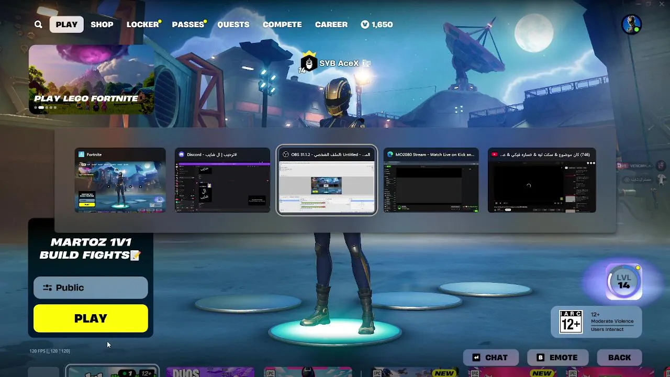Select the OBS 31.1.2 window thumbnail
This screenshot has width=670, height=377.
coord(327,180)
